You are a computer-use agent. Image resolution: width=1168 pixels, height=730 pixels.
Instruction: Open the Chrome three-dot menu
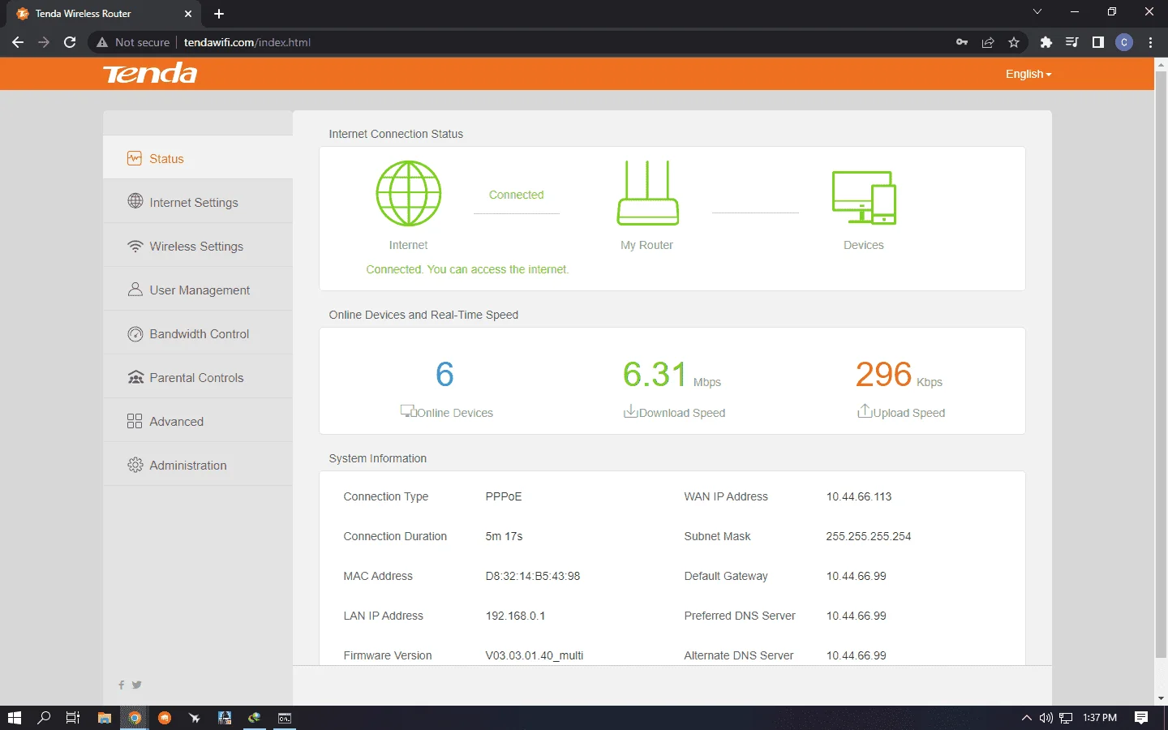coord(1150,42)
